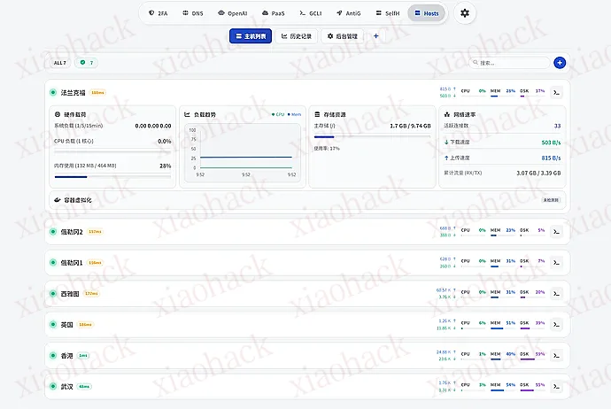Open terminal for 法兰克福 host

(x=557, y=91)
